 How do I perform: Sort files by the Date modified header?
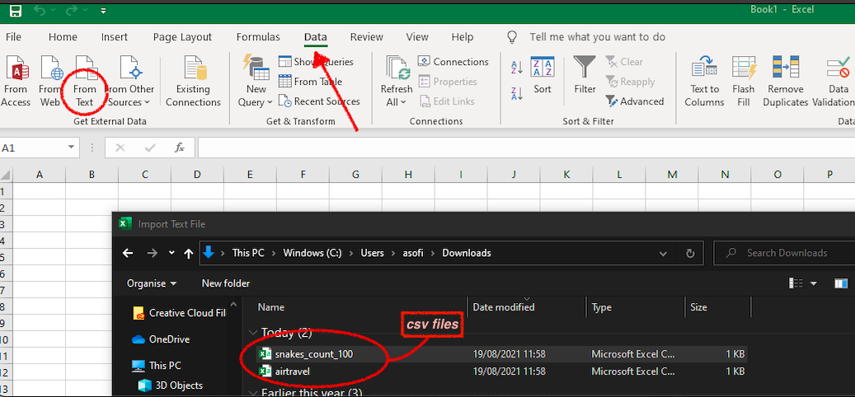click(x=503, y=307)
